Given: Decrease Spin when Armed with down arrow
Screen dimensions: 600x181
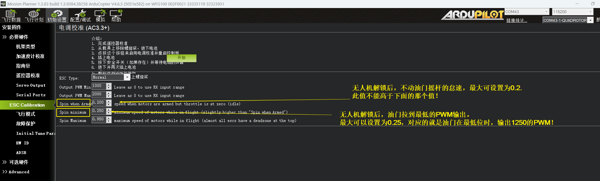Looking at the screenshot, I should [x=109, y=105].
